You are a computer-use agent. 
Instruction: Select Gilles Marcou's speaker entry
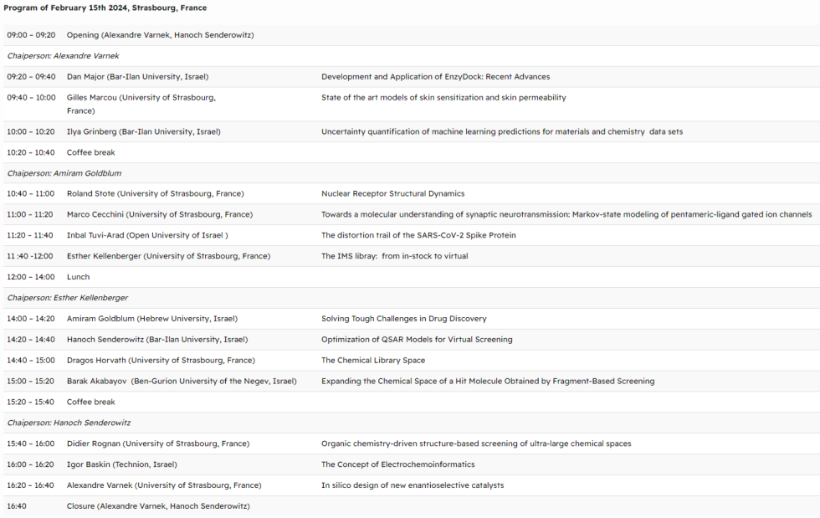tap(141, 104)
